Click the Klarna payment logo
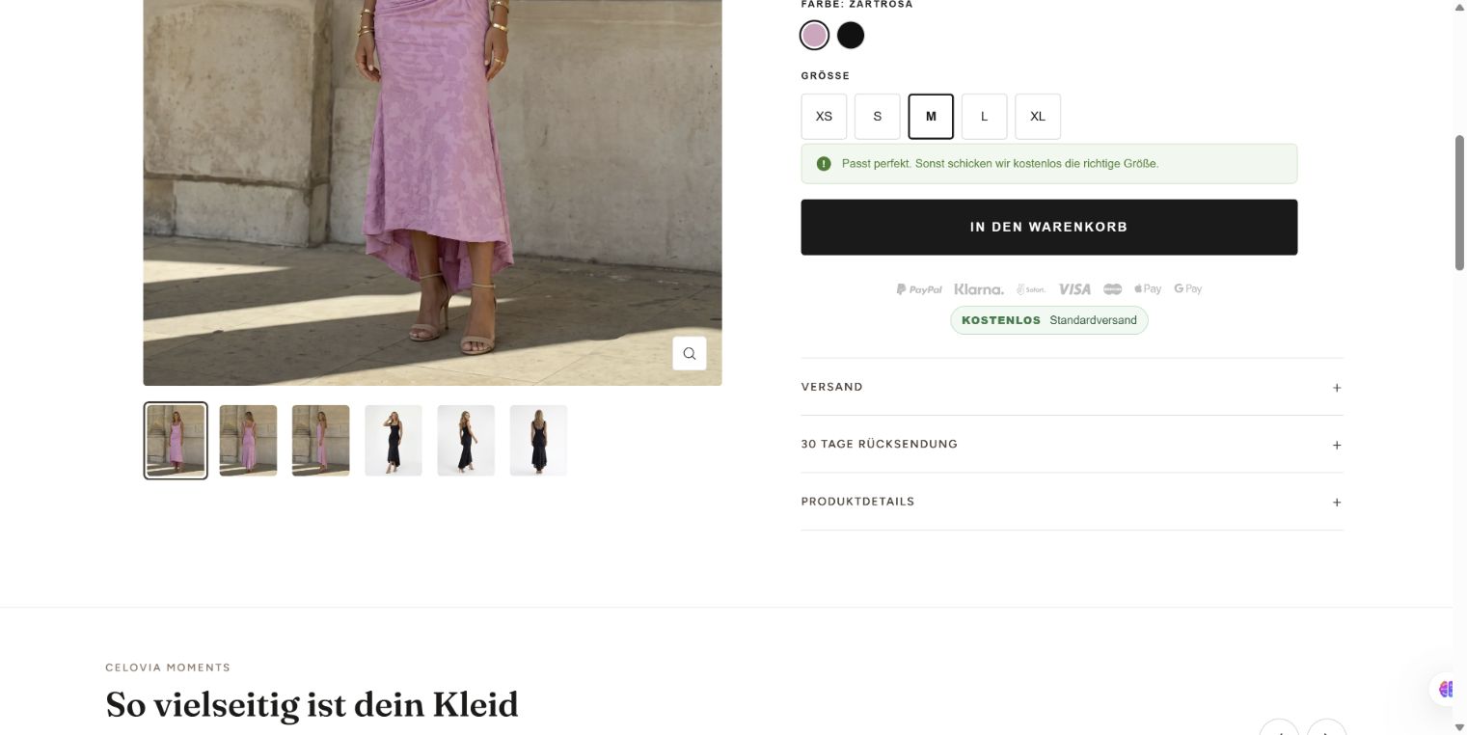The height and width of the screenshot is (735, 1467). tap(978, 289)
